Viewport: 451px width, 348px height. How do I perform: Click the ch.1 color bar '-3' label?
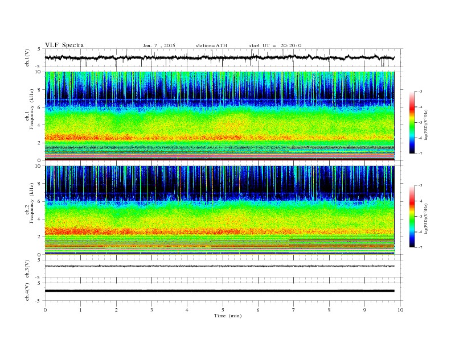pyautogui.click(x=420, y=92)
